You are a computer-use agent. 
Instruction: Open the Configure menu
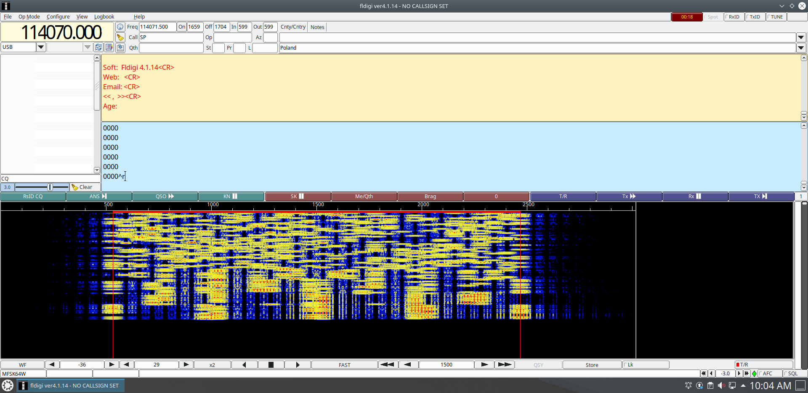click(58, 17)
